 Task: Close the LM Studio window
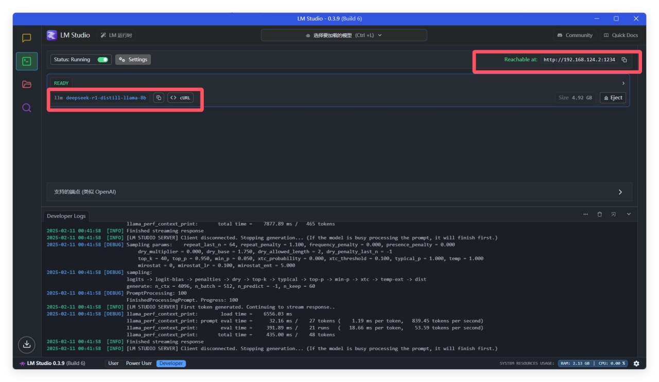636,19
